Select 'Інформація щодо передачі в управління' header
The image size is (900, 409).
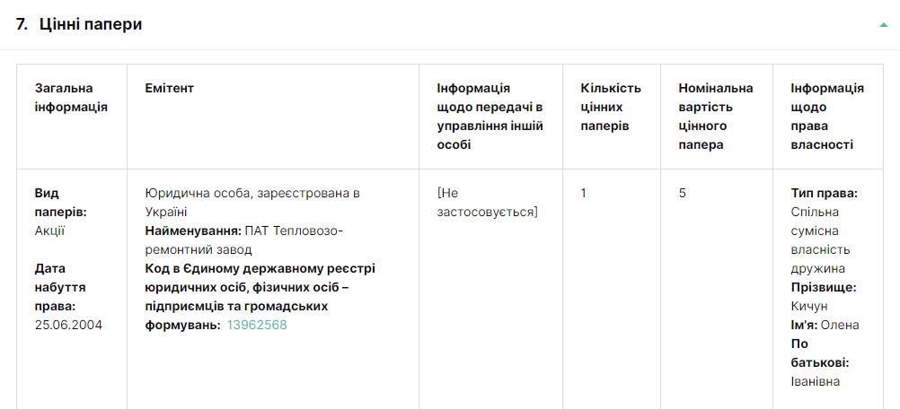tap(490, 117)
